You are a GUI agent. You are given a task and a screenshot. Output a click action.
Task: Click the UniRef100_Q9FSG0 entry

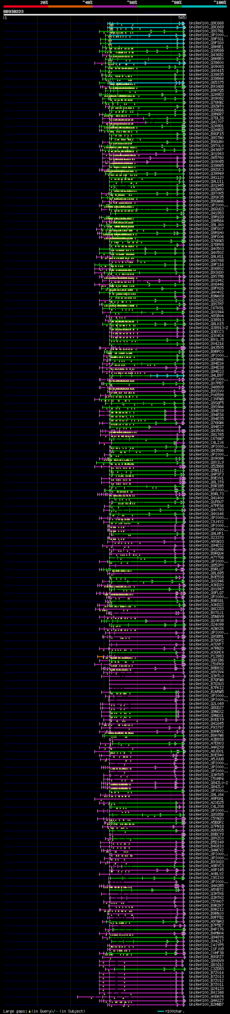pyautogui.click(x=206, y=43)
